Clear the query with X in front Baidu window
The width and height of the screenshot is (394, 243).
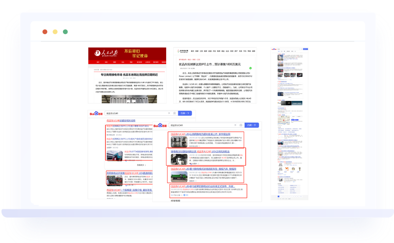coord(235,125)
